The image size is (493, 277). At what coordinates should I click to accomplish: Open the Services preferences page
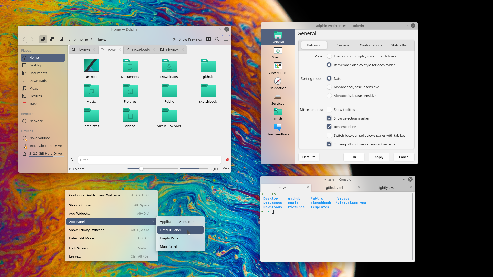(278, 100)
